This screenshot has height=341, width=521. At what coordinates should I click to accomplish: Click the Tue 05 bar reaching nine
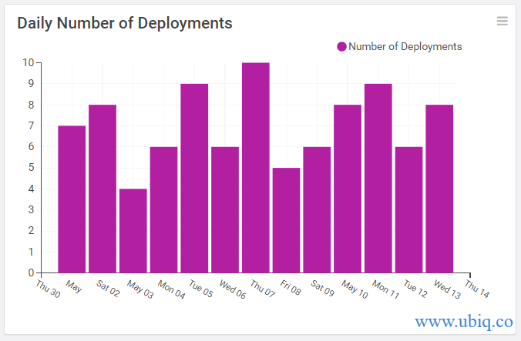[194, 179]
